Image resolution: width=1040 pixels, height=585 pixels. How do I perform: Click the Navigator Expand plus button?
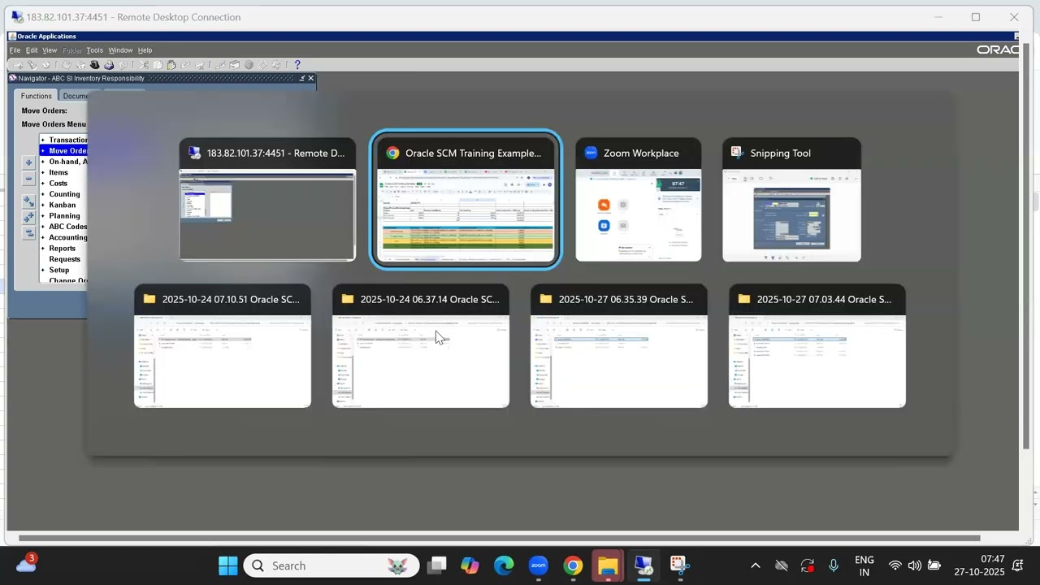[x=28, y=163]
